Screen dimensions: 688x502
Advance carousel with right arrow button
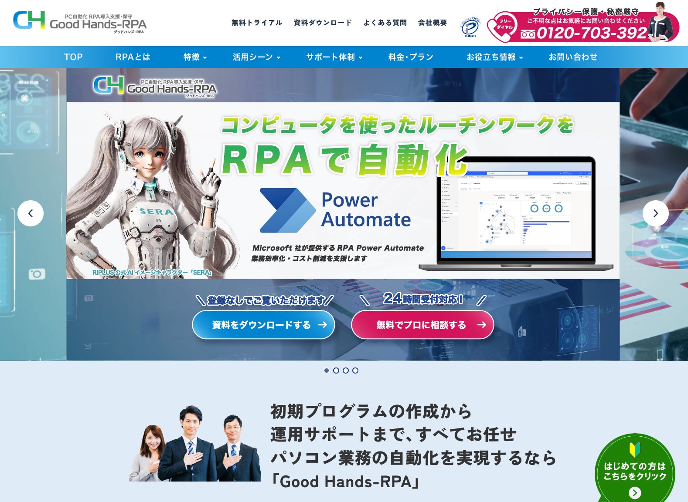655,213
